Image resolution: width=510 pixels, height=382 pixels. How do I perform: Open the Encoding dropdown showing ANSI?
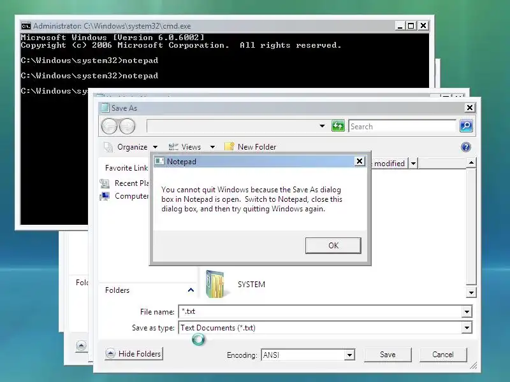[x=349, y=355]
